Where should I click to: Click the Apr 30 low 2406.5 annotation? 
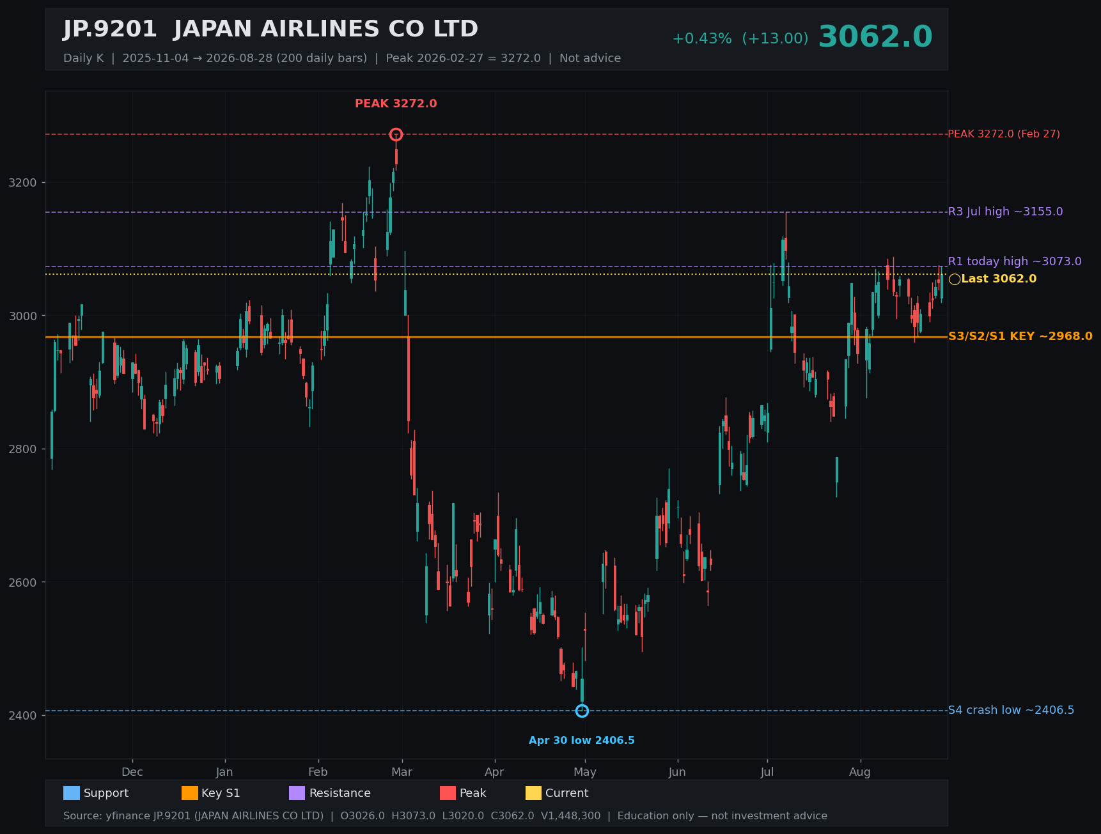[582, 741]
